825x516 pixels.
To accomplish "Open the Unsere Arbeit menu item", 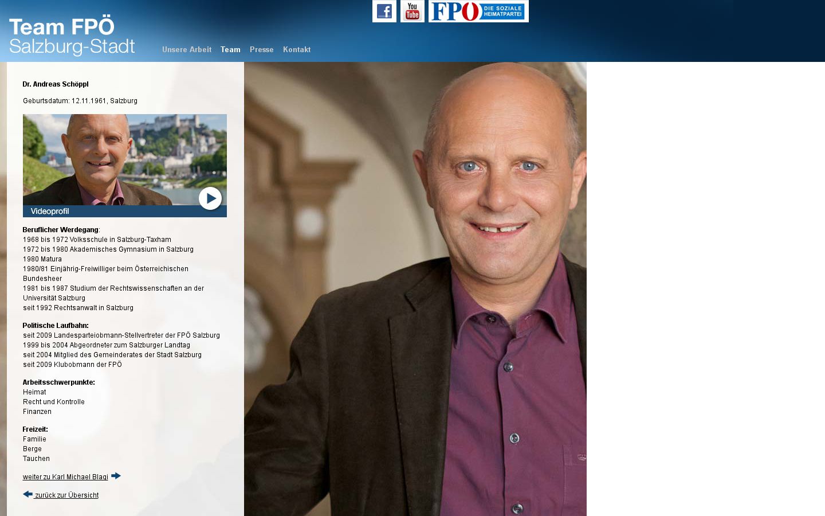I will coord(187,49).
